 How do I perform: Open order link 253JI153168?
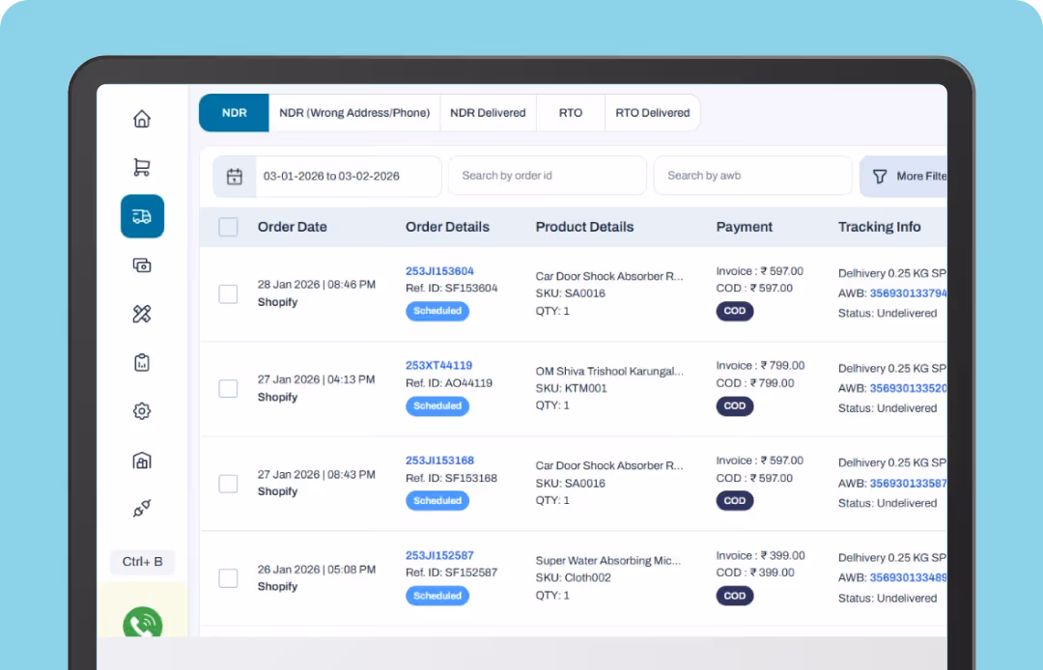[x=439, y=461]
